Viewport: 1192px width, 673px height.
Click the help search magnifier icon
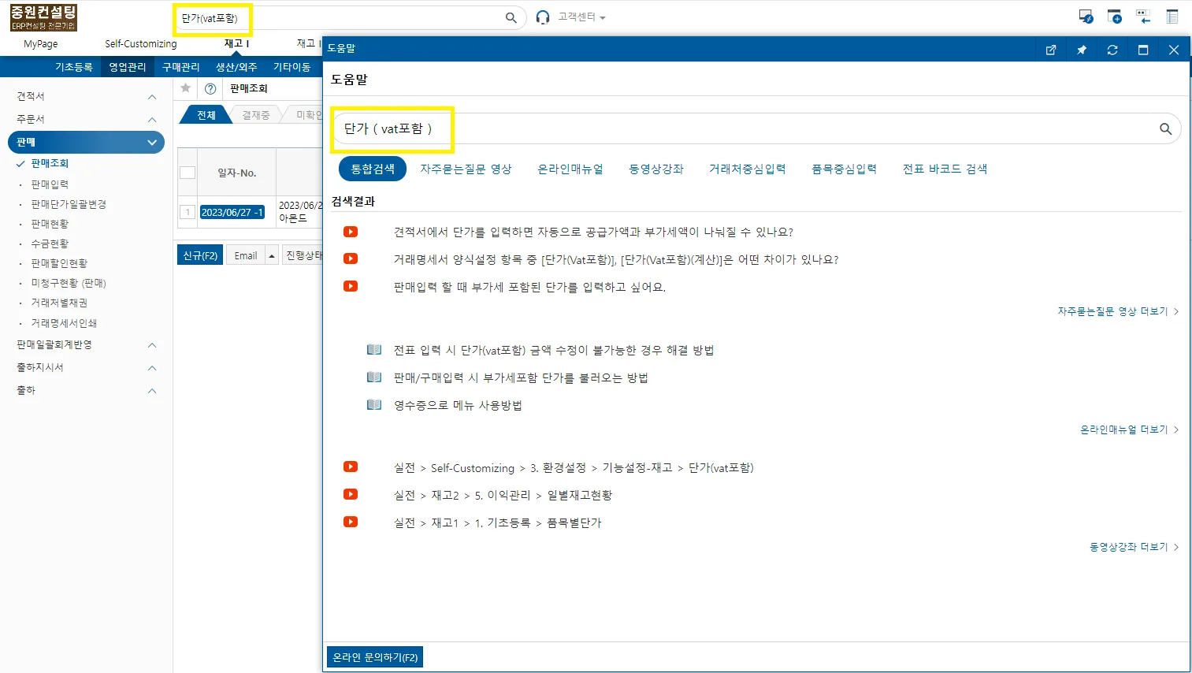[x=1165, y=128]
